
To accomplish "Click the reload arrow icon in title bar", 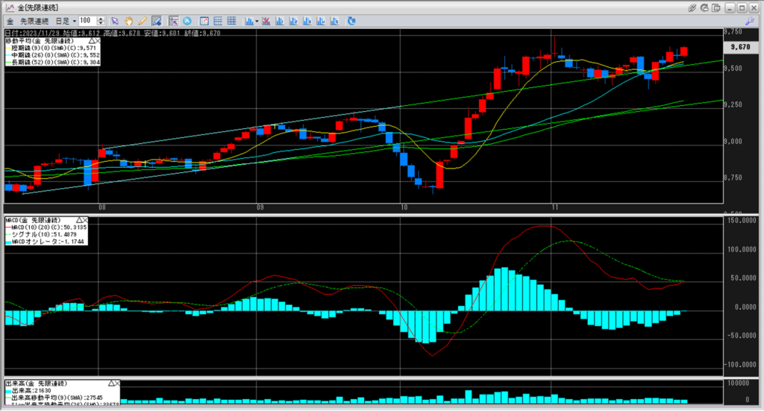I will pyautogui.click(x=704, y=7).
